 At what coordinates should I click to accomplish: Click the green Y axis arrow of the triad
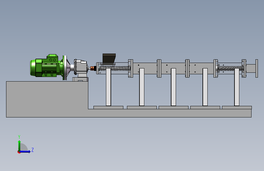[19, 145]
